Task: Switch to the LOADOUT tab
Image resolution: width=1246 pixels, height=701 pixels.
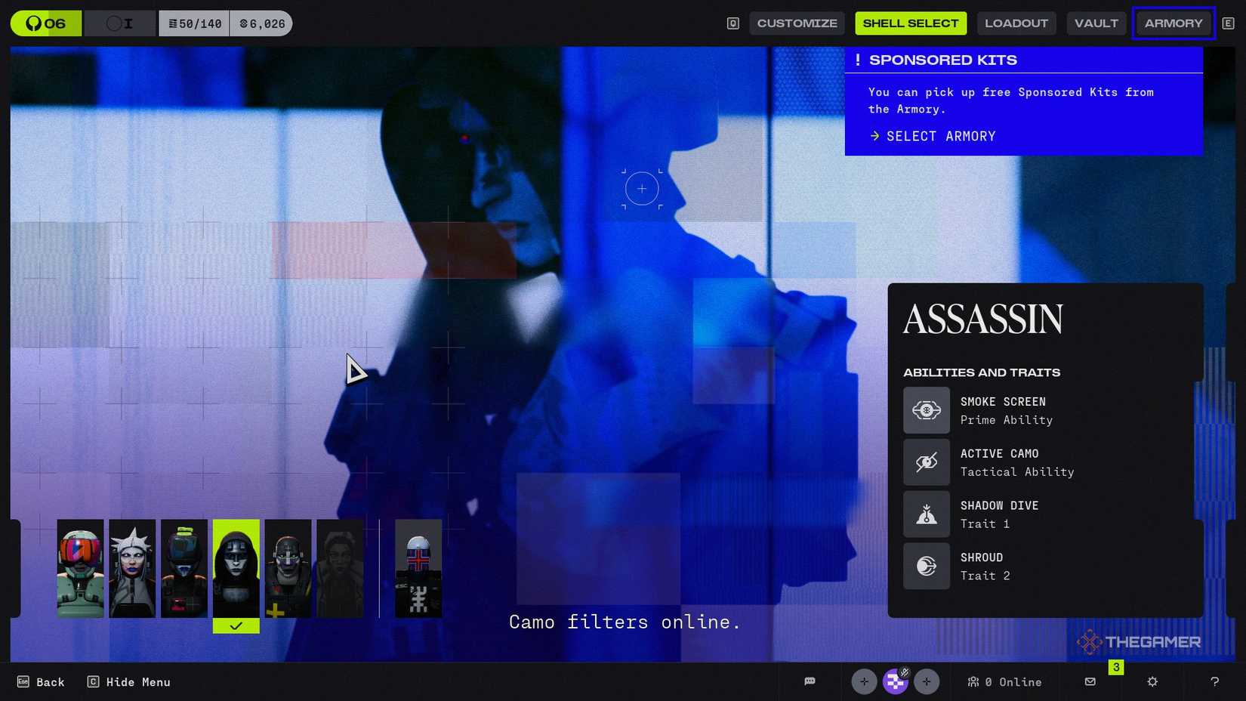Action: (x=1016, y=23)
